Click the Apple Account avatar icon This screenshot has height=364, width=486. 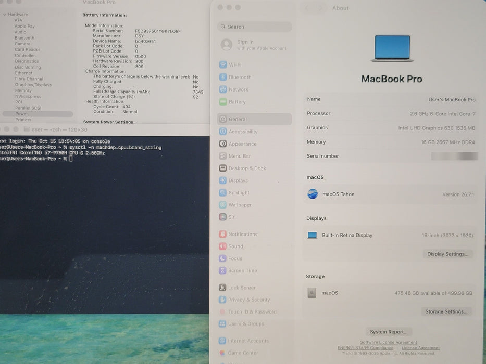(227, 45)
